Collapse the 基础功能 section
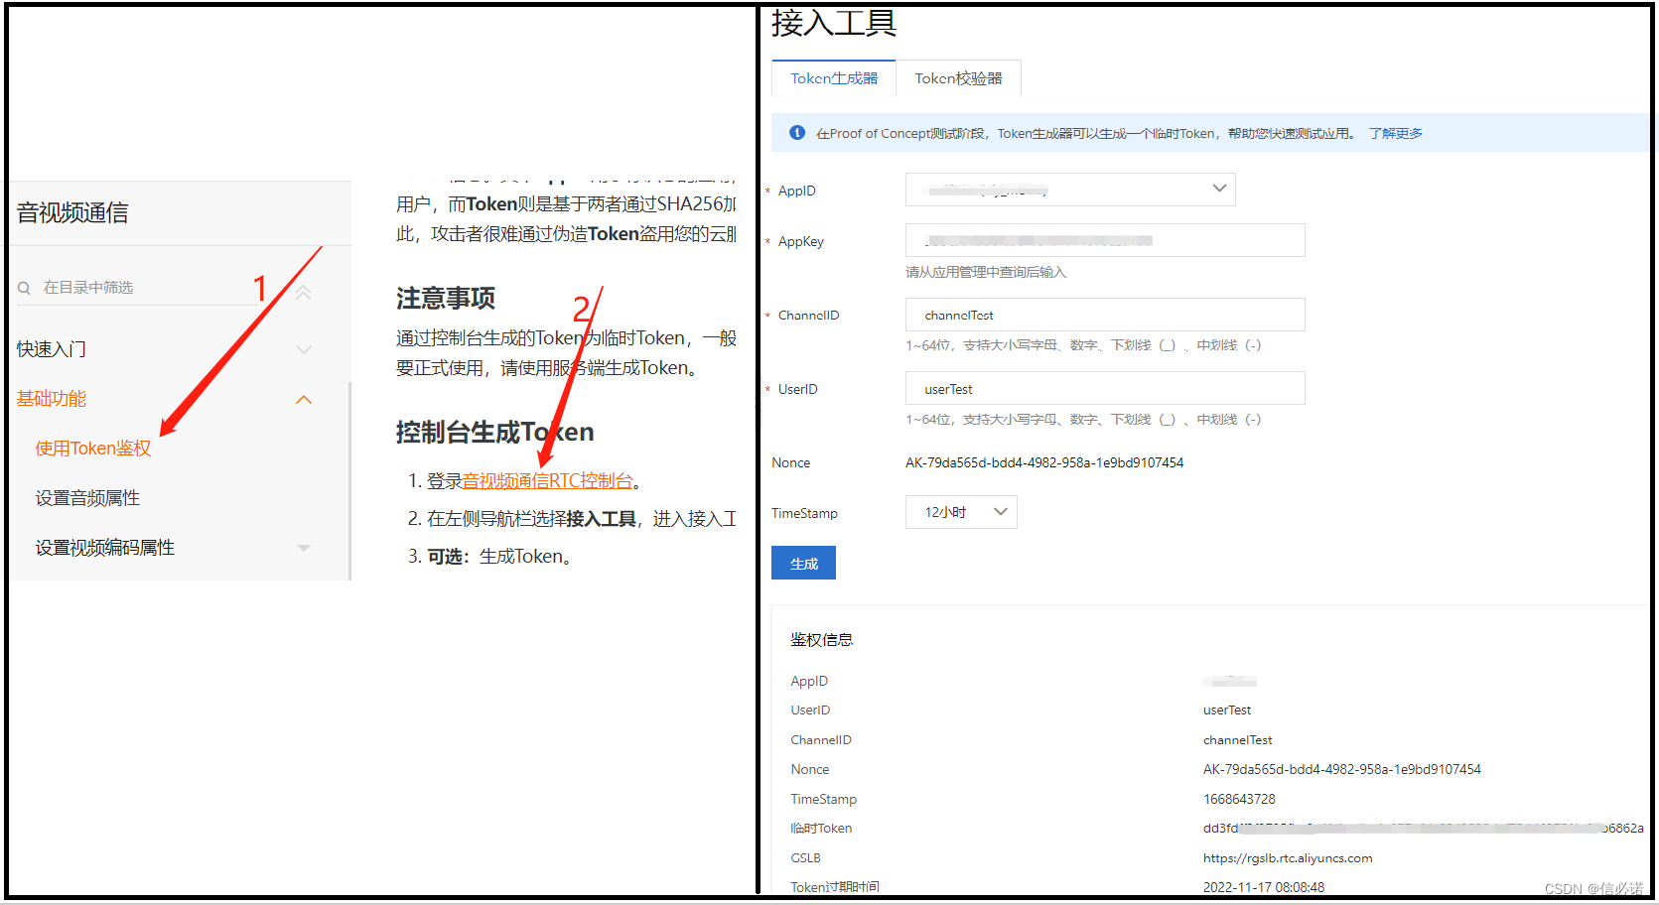The height and width of the screenshot is (905, 1659). click(304, 399)
